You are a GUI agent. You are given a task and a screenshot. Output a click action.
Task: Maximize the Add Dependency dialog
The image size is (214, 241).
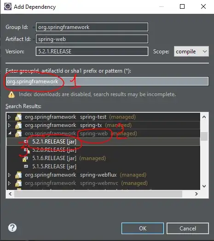(182, 6)
